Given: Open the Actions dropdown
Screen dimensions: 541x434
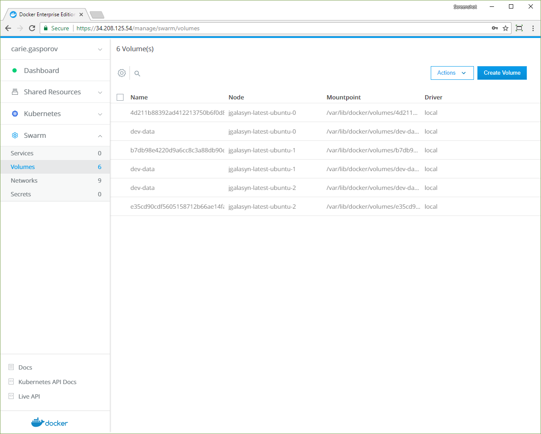Looking at the screenshot, I should tap(452, 73).
